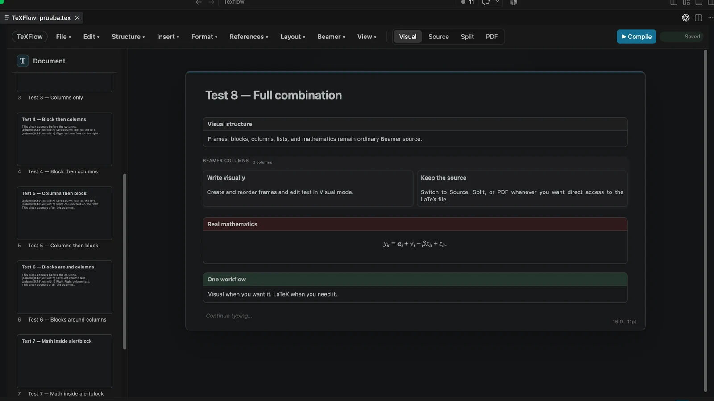Click the customize layout icon
The image size is (714, 401).
click(686, 2)
